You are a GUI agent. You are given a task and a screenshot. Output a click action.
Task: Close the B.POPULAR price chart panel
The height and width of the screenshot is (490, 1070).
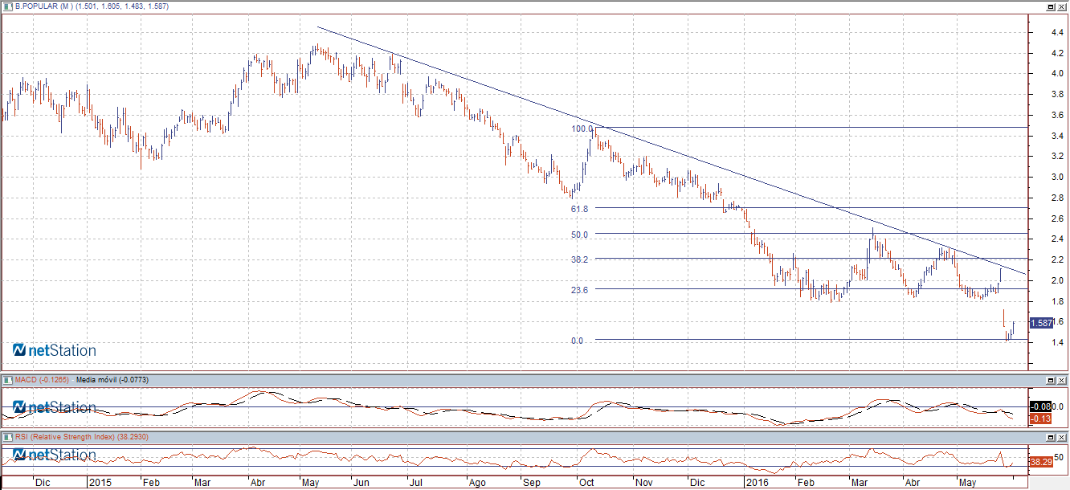click(1062, 6)
